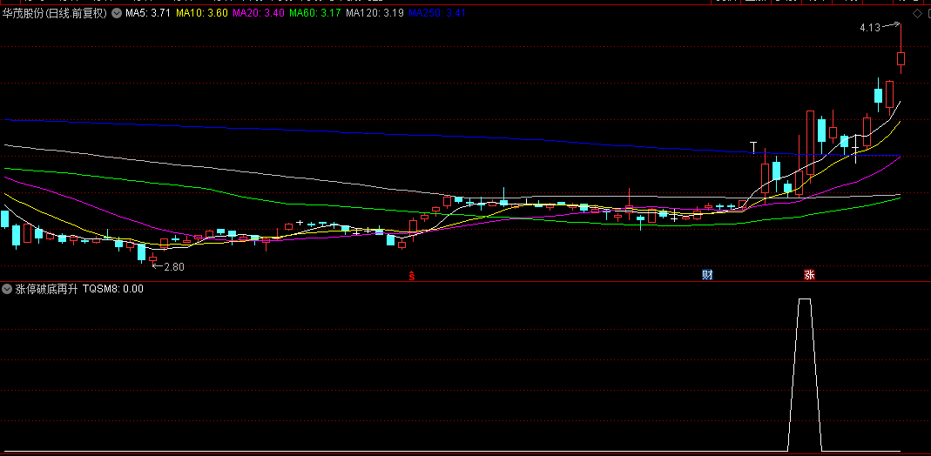This screenshot has width=931, height=456.
Task: Open the 财 financial report marker
Action: click(706, 274)
